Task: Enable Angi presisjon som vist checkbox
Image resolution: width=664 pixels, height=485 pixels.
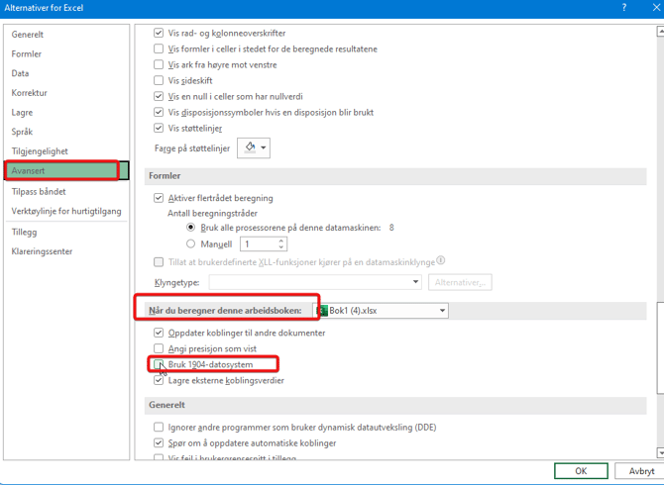Action: (159, 348)
